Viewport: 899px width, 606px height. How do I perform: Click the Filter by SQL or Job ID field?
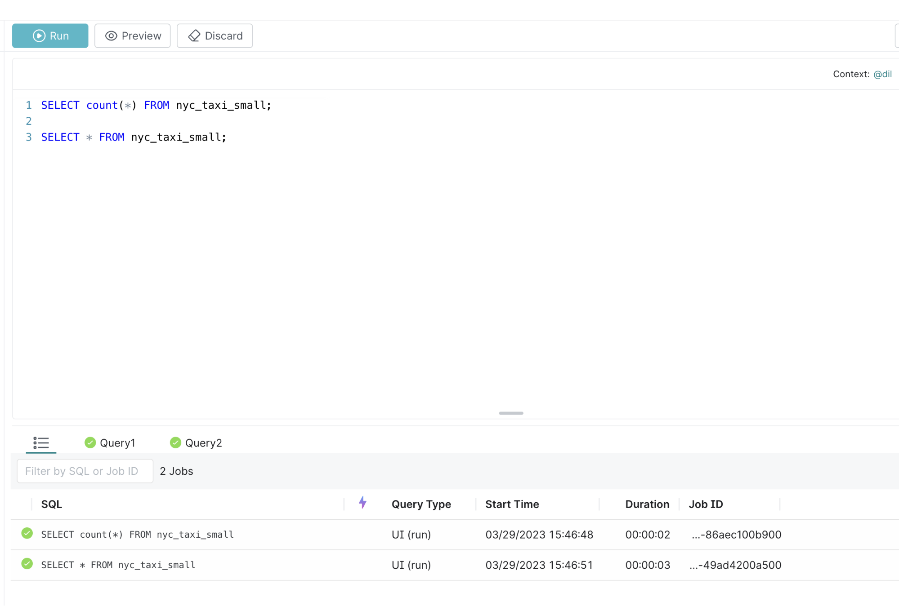click(x=85, y=471)
